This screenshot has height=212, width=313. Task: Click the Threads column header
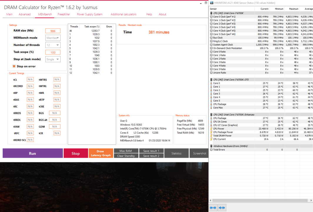click(x=74, y=26)
